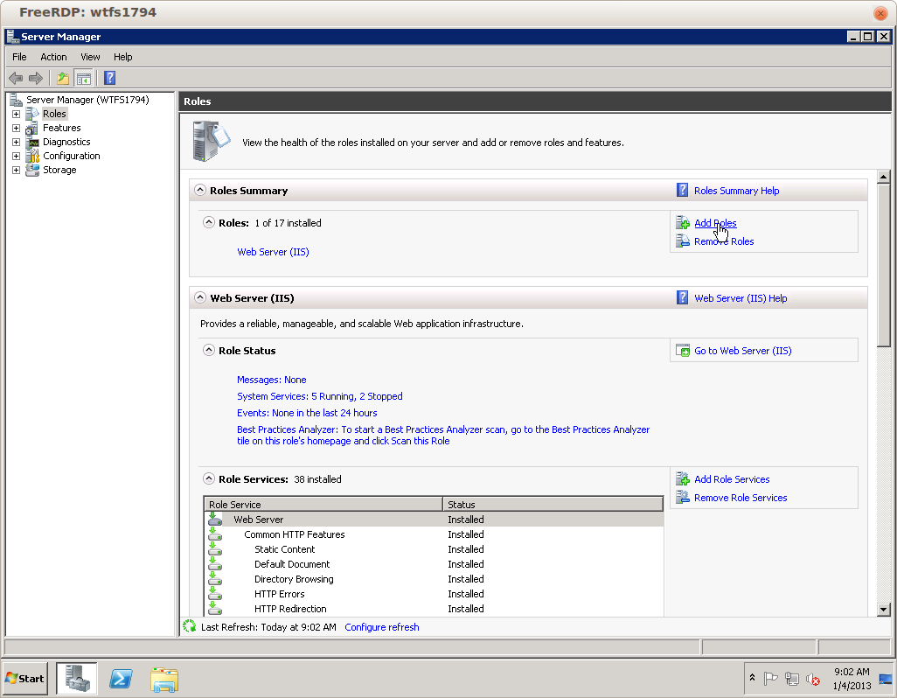Select the Configuration node icon in tree
897x698 pixels.
point(32,156)
